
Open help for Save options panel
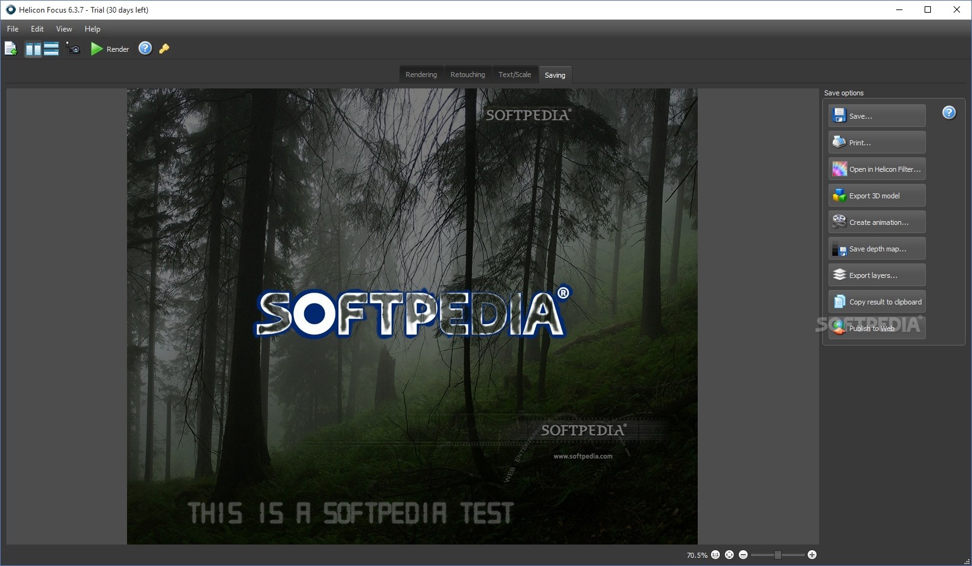click(x=949, y=112)
